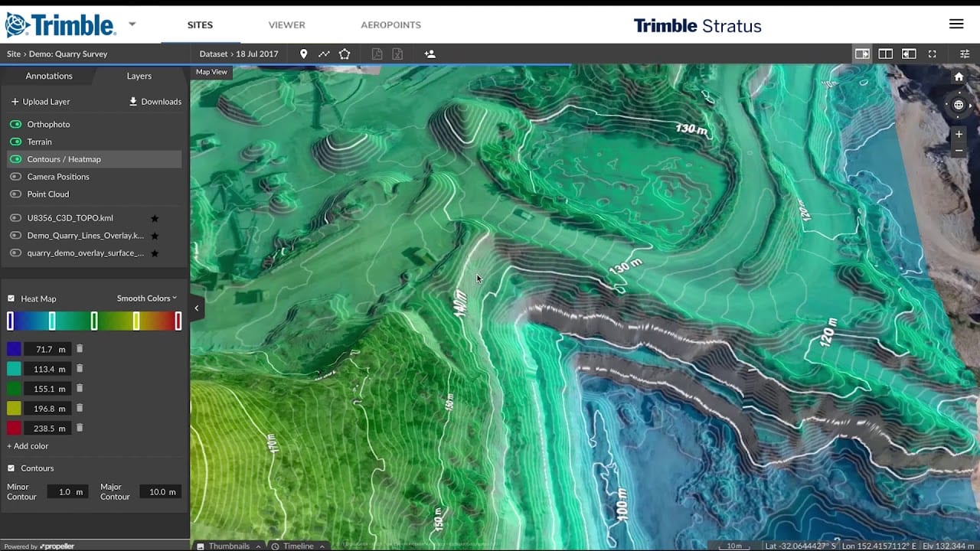This screenshot has height=551, width=980.
Task: Open the Smooth Colors dropdown
Action: 147,298
